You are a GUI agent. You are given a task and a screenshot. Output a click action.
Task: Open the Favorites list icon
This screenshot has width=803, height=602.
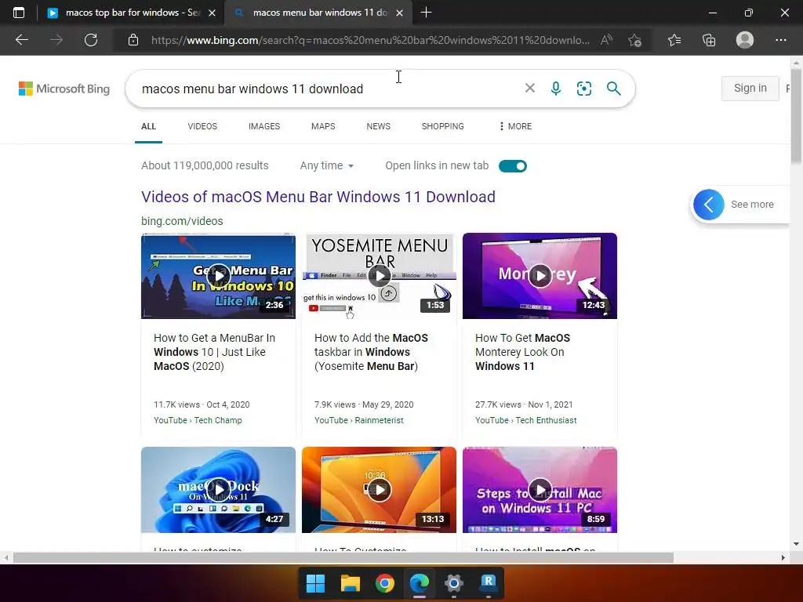pyautogui.click(x=674, y=40)
